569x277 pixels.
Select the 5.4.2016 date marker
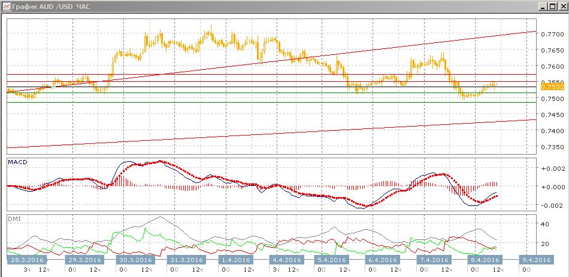(331, 260)
